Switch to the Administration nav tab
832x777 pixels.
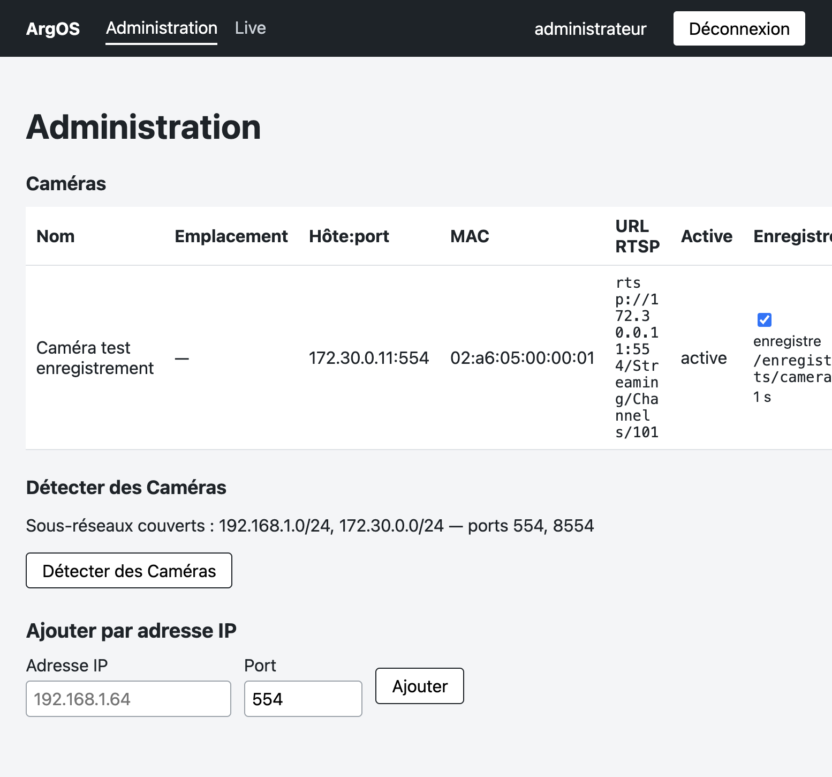coord(162,28)
